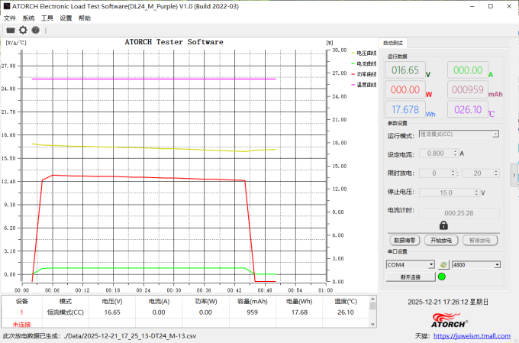
Task: Click the 容量(mAh) column header
Action: click(x=252, y=301)
